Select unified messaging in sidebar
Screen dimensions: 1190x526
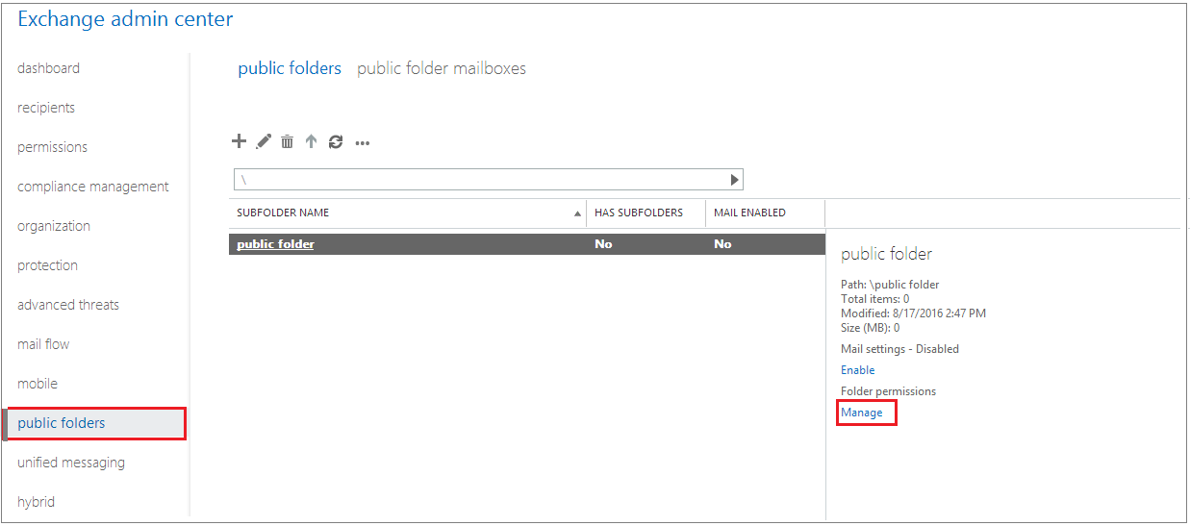tap(71, 463)
